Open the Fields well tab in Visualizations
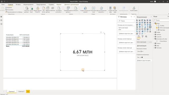 pyautogui.click(x=139, y=37)
